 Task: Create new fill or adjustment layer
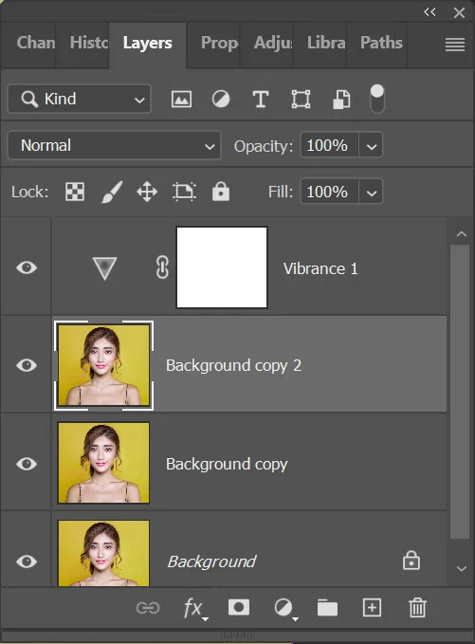pyautogui.click(x=285, y=608)
